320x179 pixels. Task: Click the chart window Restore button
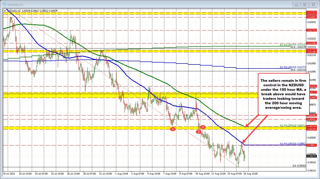tap(304, 4)
